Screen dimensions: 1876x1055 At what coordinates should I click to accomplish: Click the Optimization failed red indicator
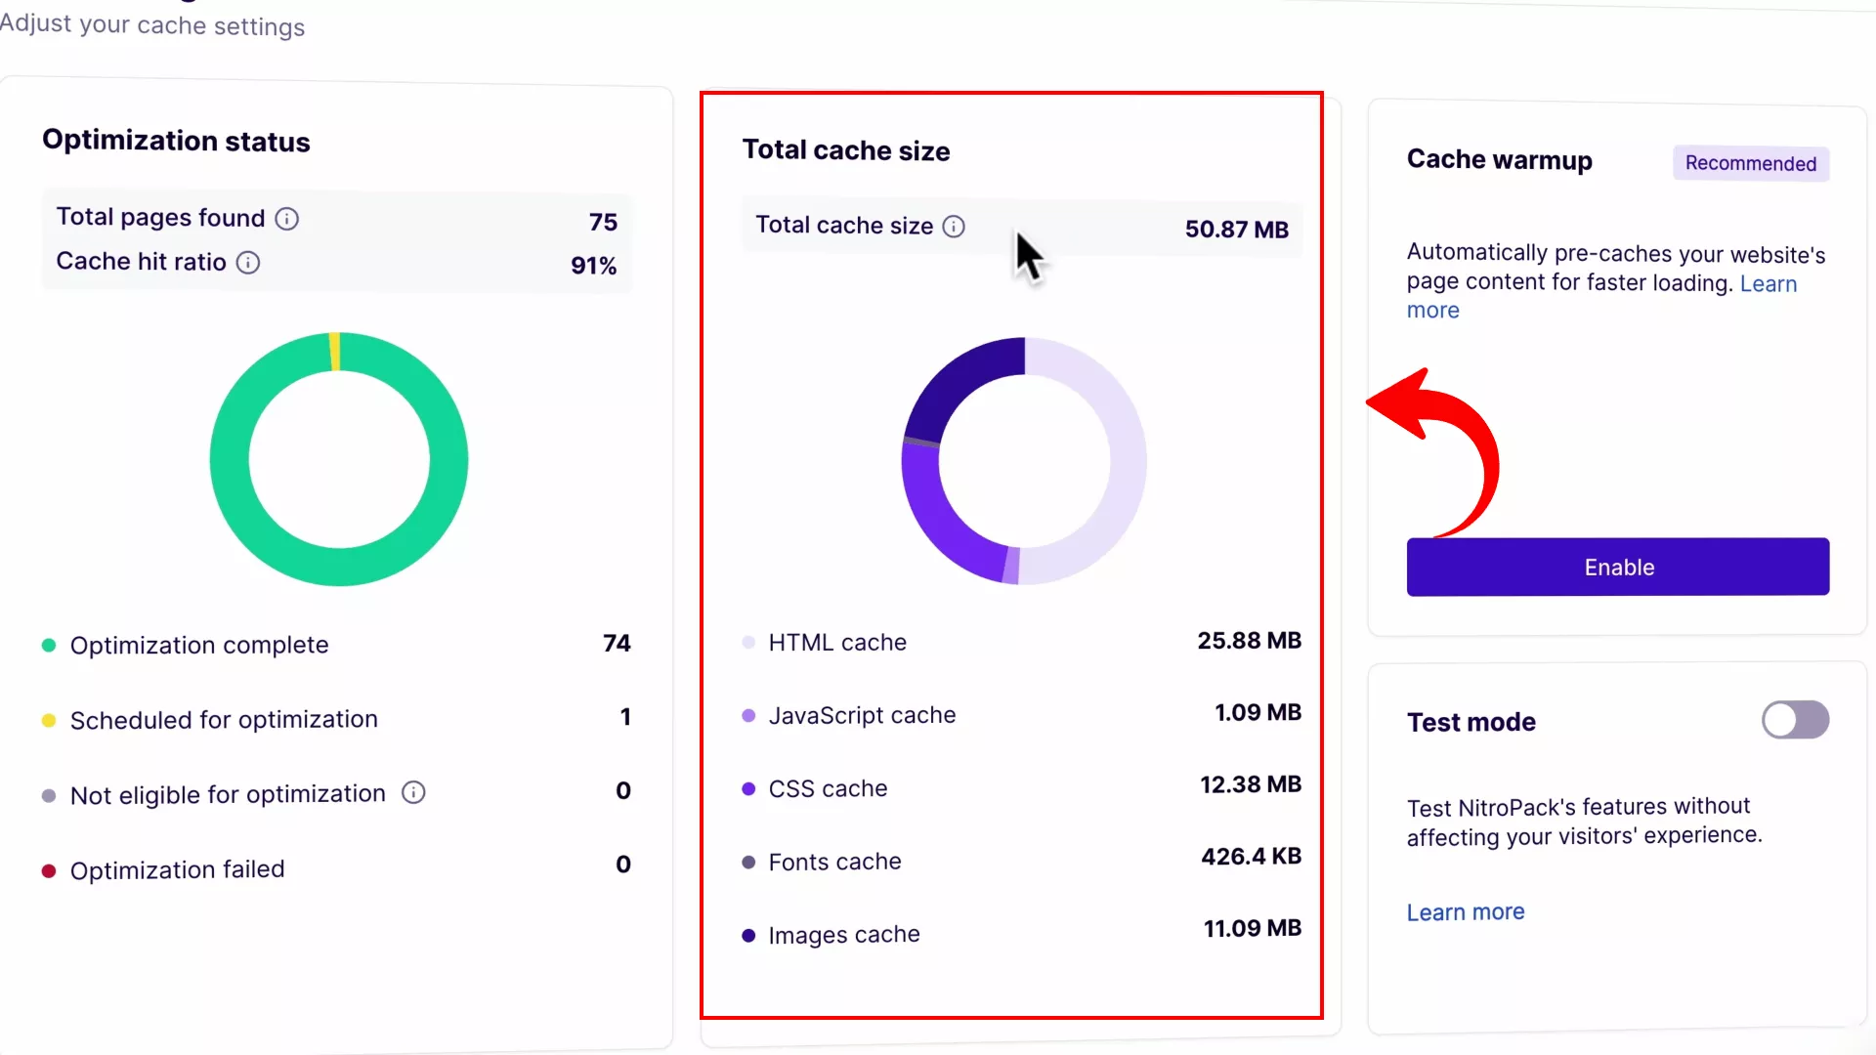click(x=48, y=870)
